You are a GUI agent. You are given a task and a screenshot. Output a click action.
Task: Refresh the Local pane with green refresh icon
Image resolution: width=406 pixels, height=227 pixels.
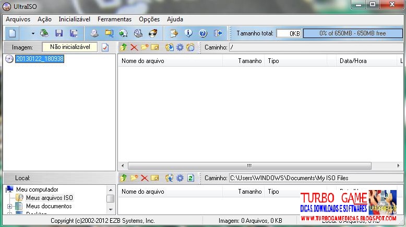(190, 178)
